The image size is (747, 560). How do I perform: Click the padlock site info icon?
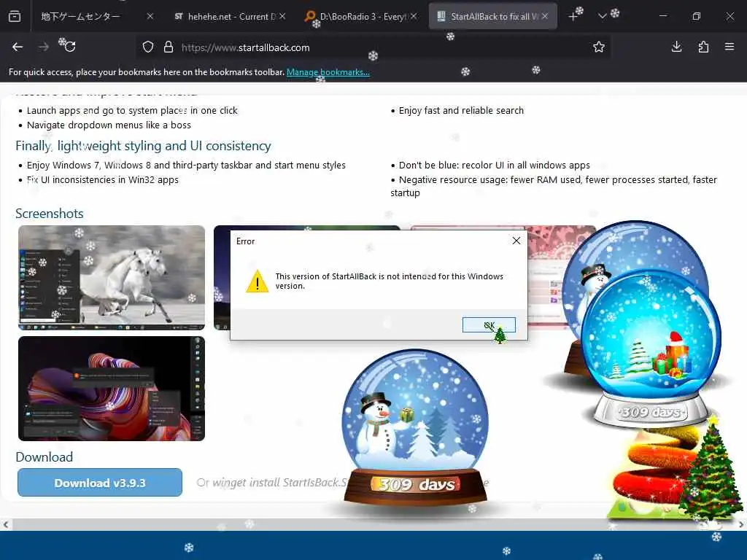point(169,47)
